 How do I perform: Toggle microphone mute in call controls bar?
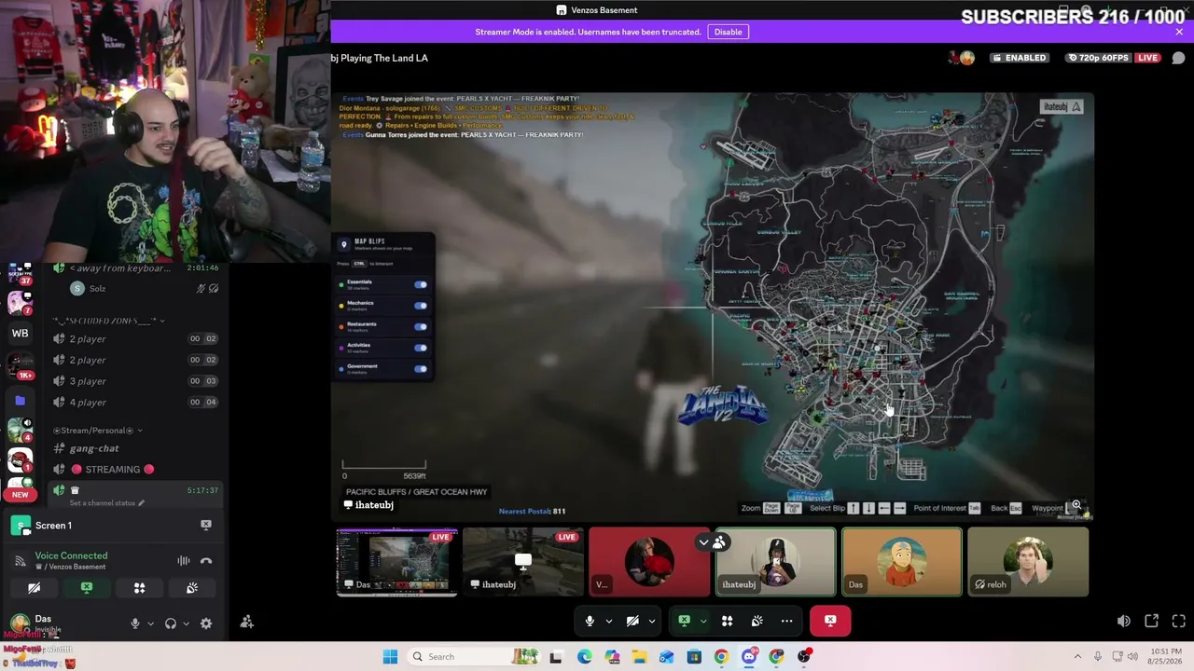pyautogui.click(x=590, y=621)
